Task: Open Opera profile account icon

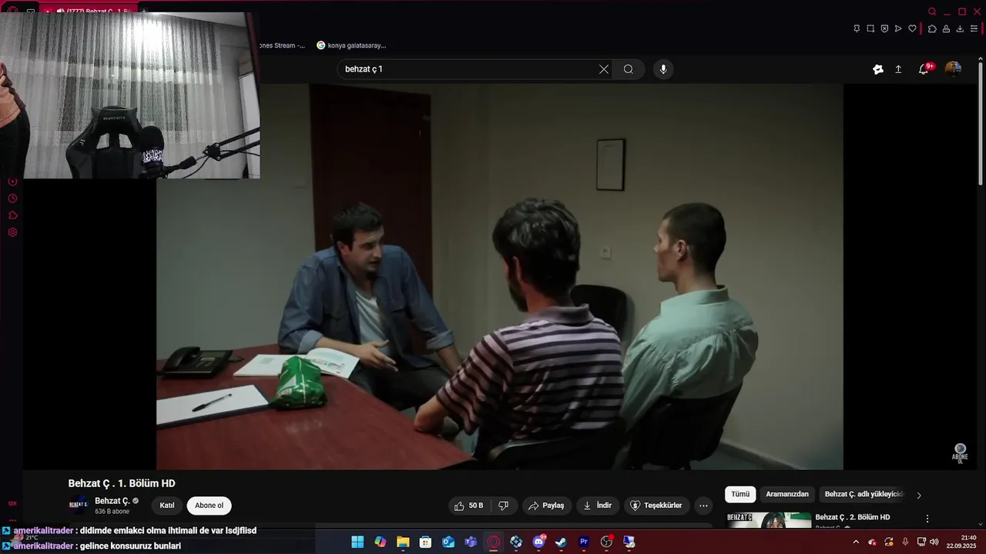Action: pos(946,28)
